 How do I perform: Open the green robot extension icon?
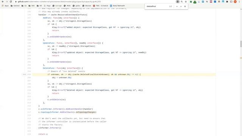click(x=195, y=2)
